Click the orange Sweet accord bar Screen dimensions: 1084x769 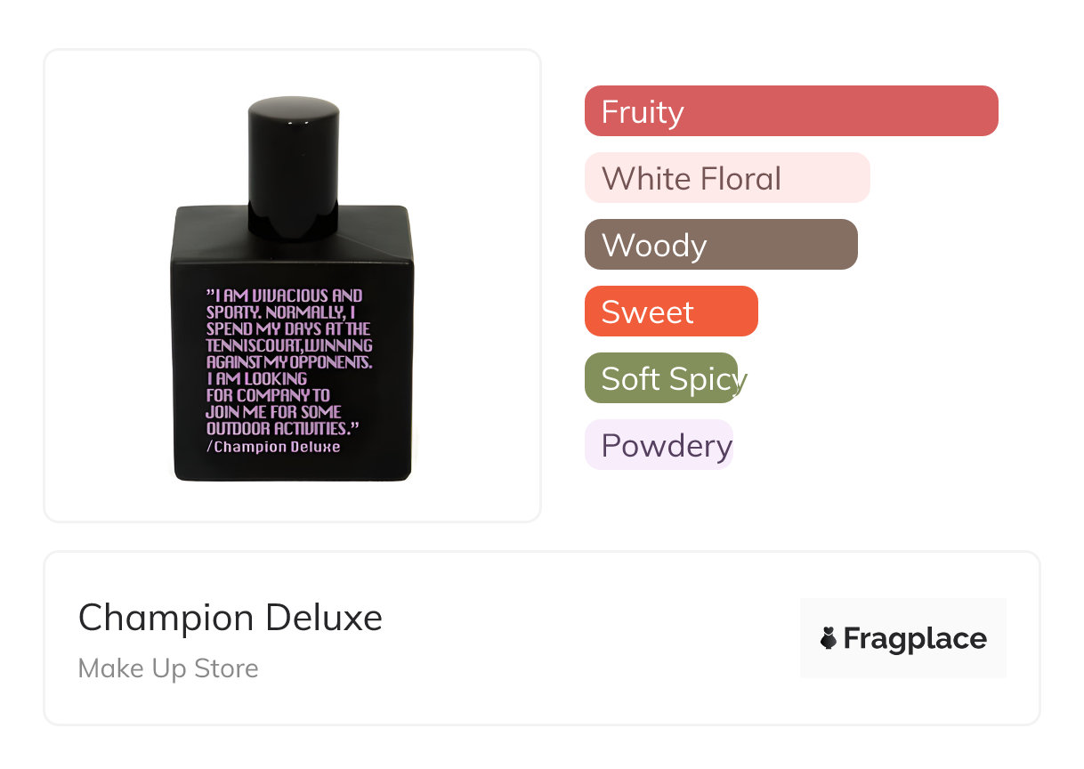[670, 312]
